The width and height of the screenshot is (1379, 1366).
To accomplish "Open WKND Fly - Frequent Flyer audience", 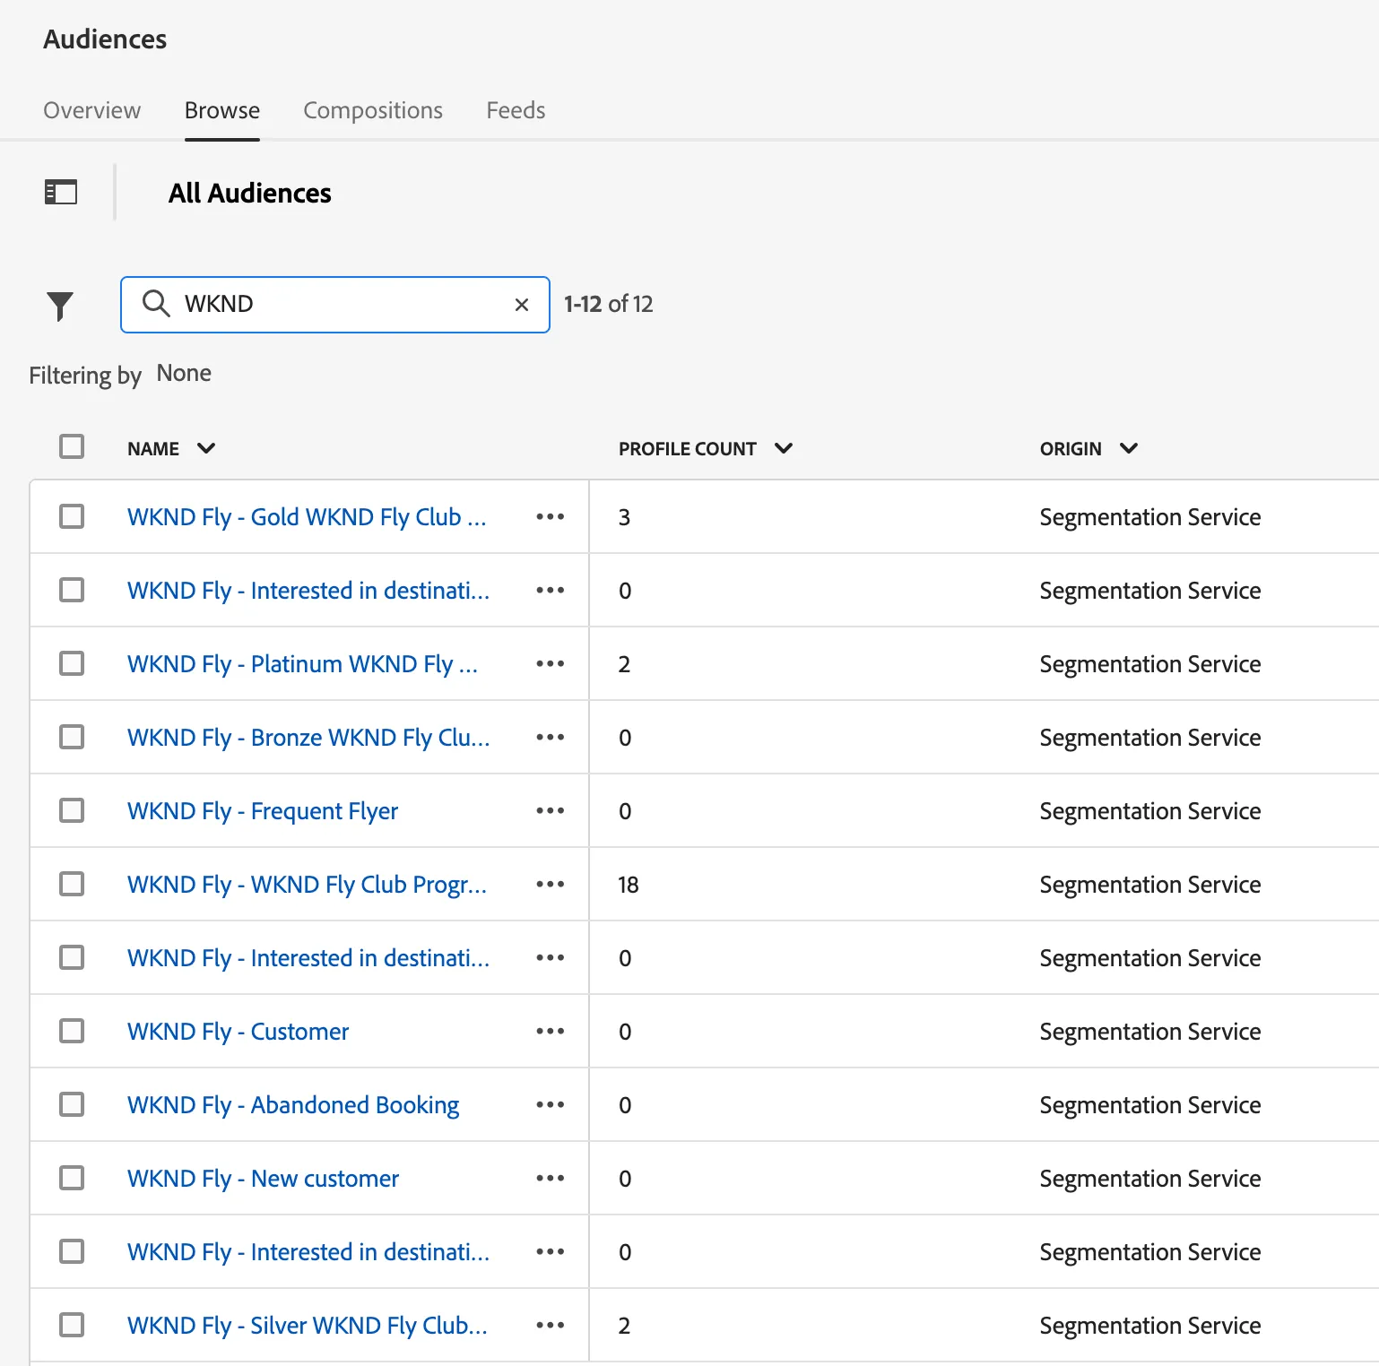I will click(263, 811).
